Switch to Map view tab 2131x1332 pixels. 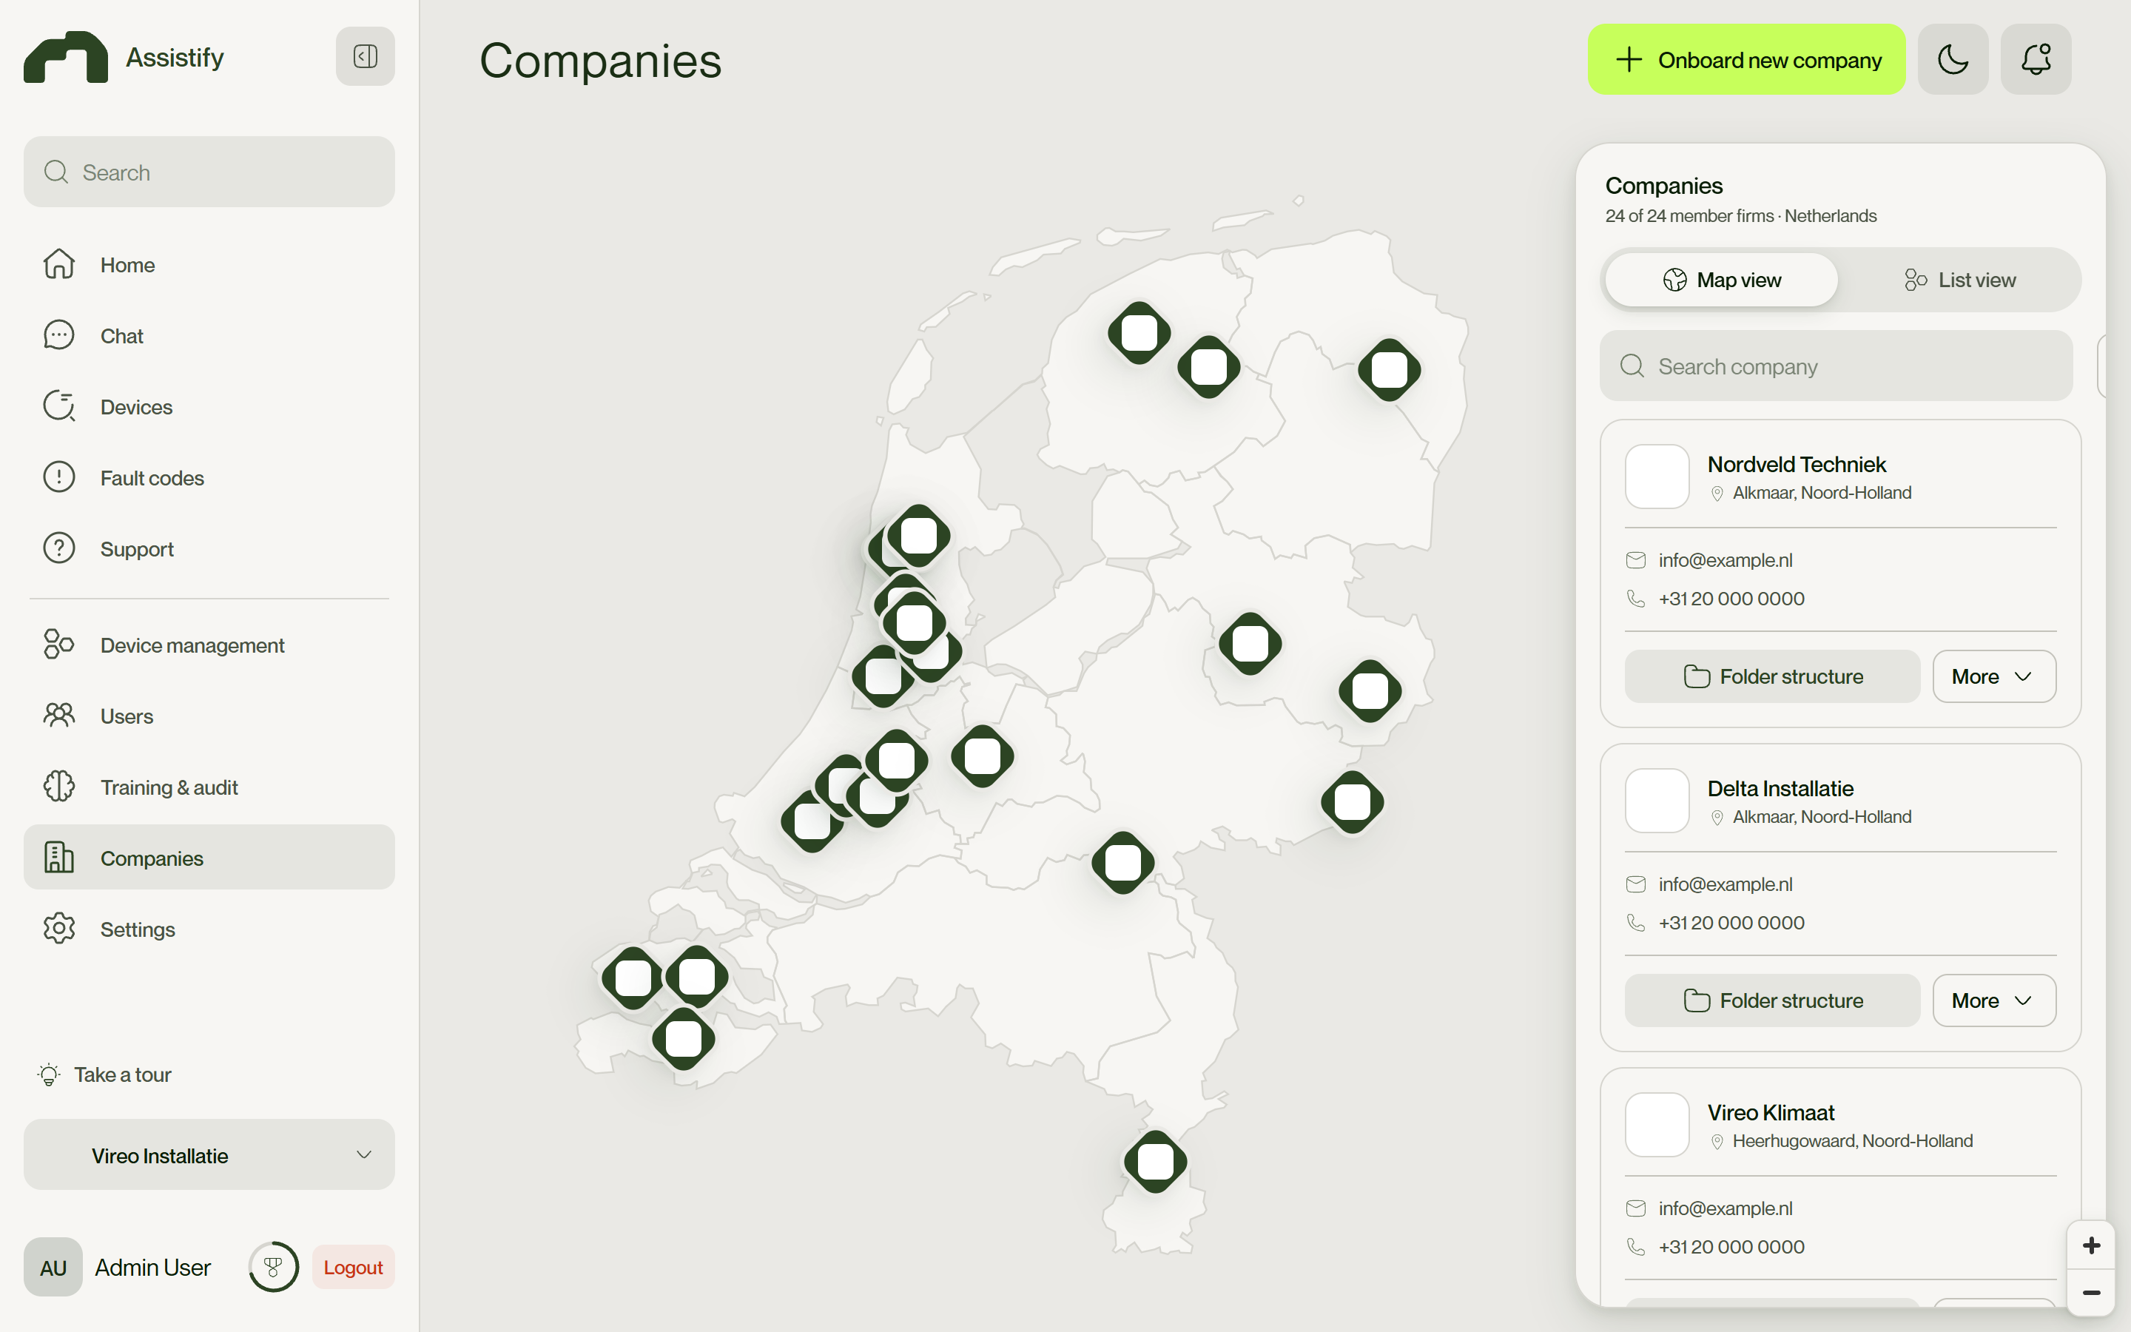click(x=1722, y=280)
